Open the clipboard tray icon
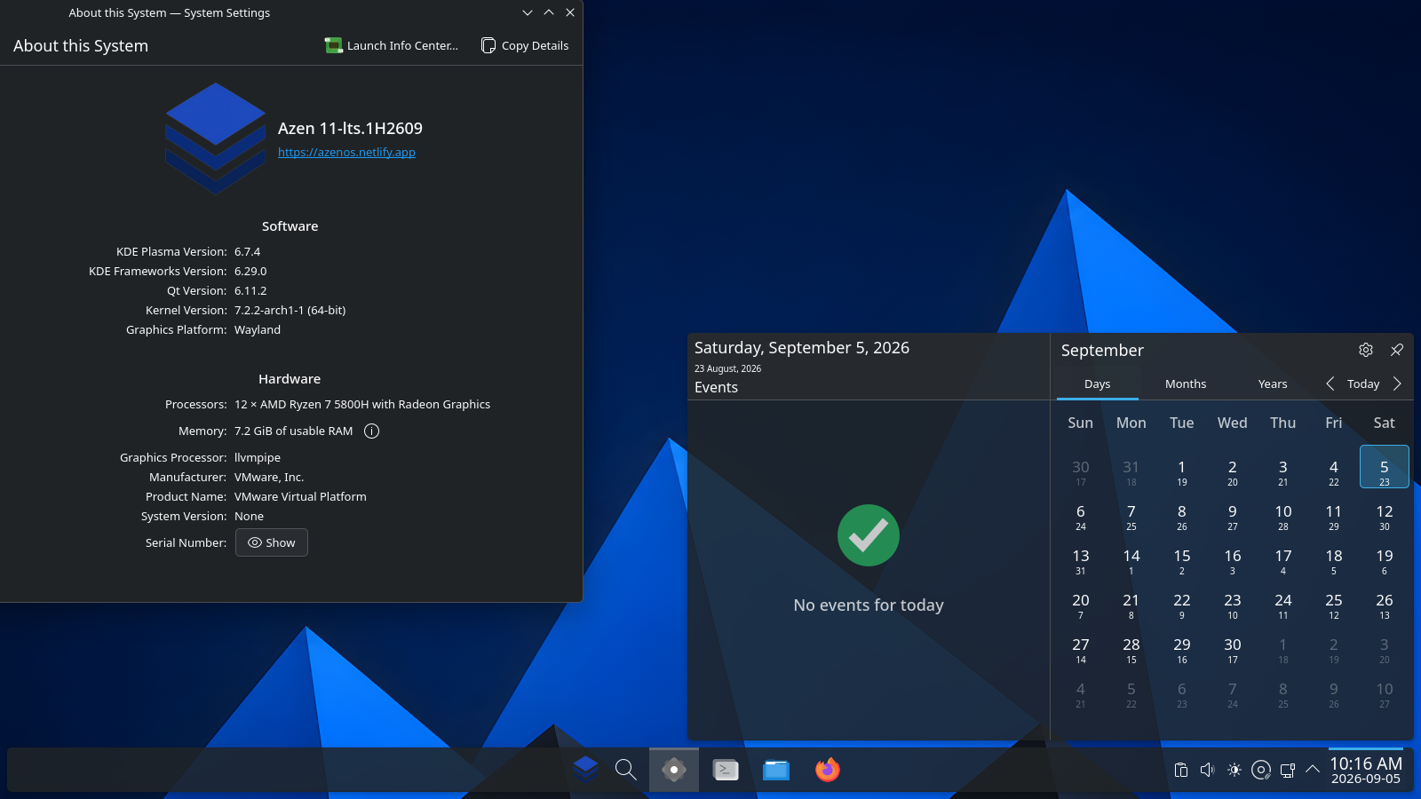Image resolution: width=1421 pixels, height=799 pixels. point(1181,770)
